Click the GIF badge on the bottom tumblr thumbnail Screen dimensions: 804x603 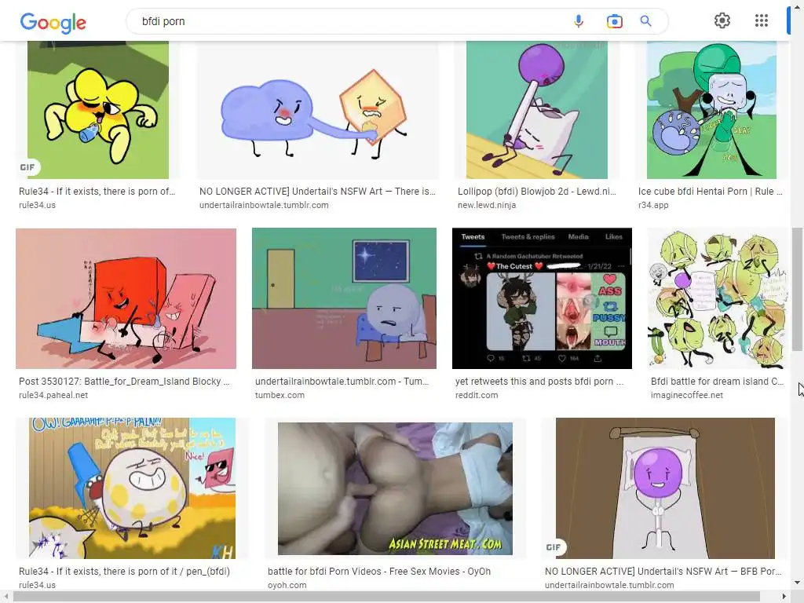pyautogui.click(x=554, y=547)
